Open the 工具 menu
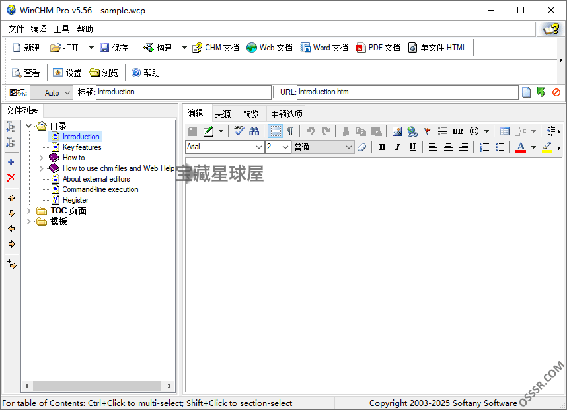The height and width of the screenshot is (410, 567). tap(61, 29)
